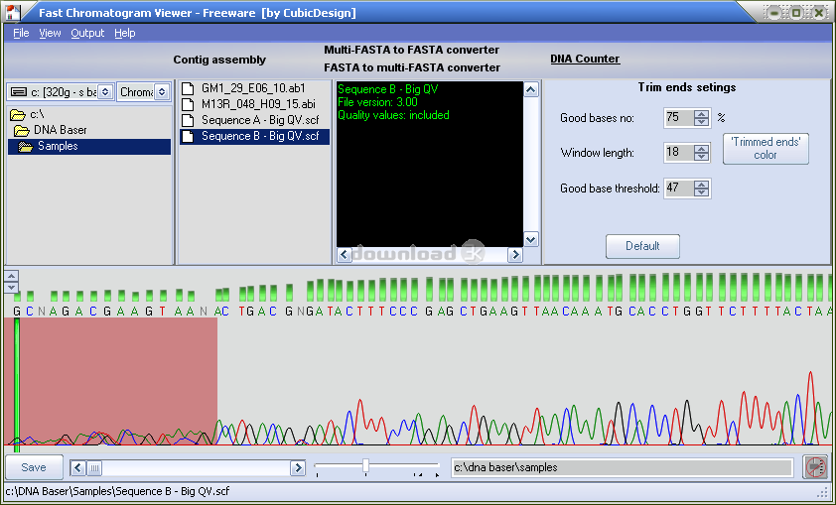This screenshot has width=836, height=505.
Task: Click the round icon beside path field
Action: [815, 467]
